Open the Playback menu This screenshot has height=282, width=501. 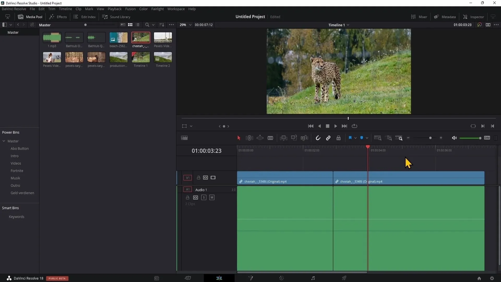[115, 9]
